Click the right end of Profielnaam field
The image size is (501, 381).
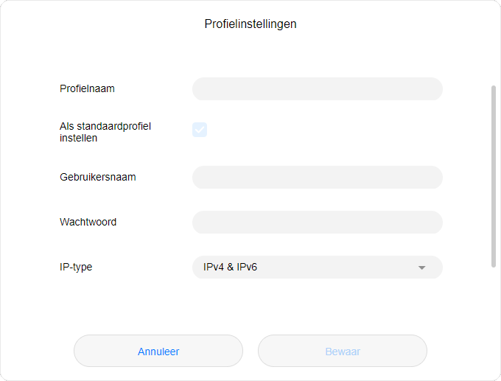(x=431, y=89)
